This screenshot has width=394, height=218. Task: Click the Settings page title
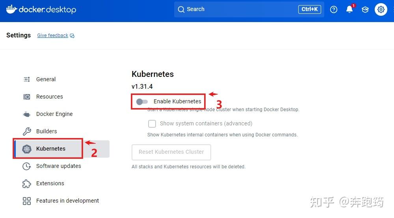[x=19, y=35]
